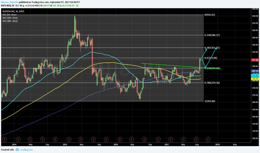The height and width of the screenshot is (153, 260).
Task: Click the blue 287.31 moving average price tag
Action: click(x=255, y=71)
